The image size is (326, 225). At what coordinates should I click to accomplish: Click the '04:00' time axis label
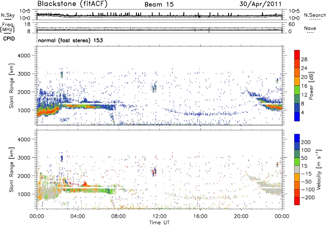[77, 216]
